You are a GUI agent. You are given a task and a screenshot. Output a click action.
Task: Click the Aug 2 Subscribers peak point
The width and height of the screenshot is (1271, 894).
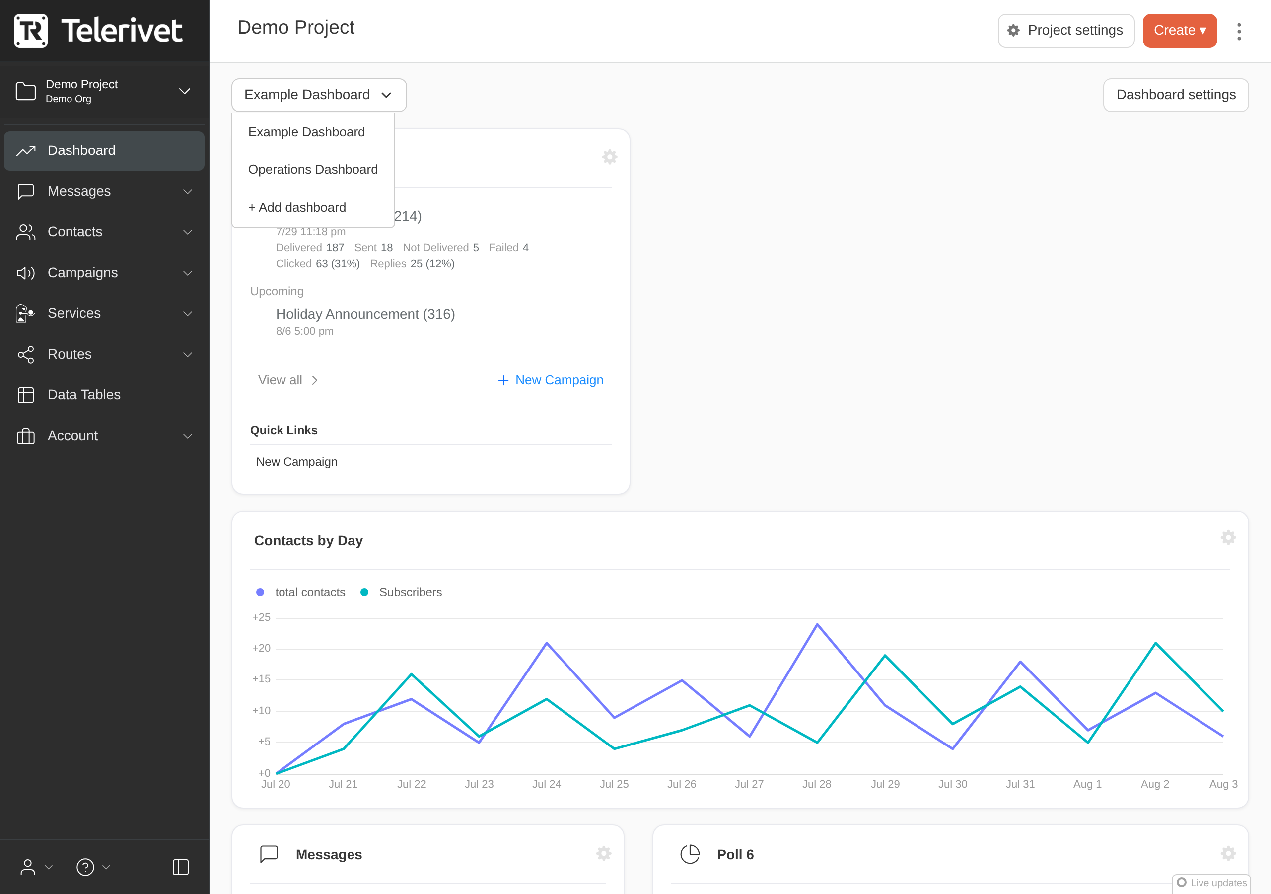coord(1155,643)
